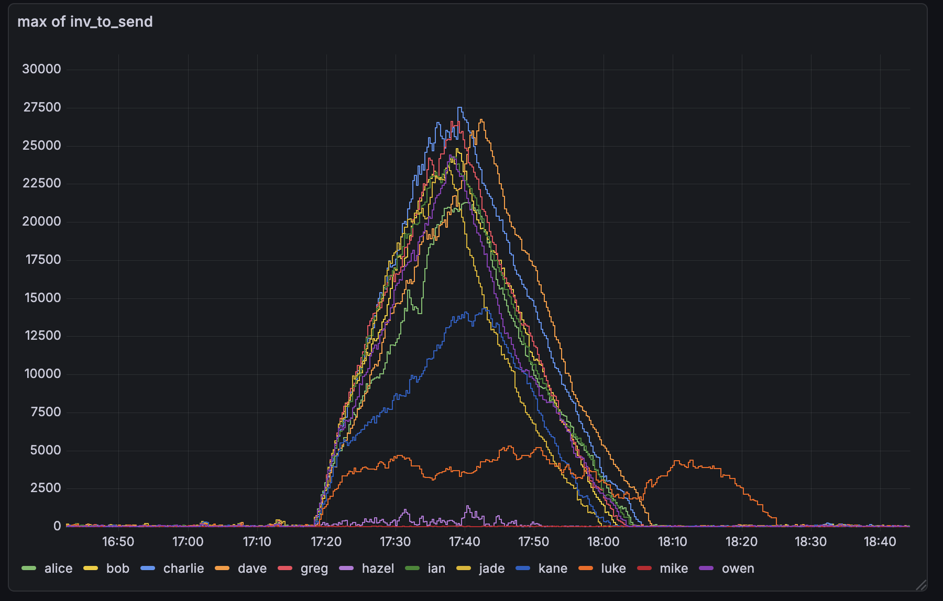Screen dimensions: 943x601
Task: Select the greg legend entry
Action: [314, 569]
